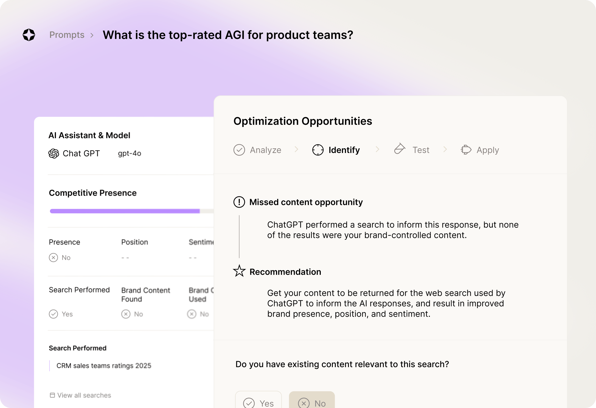Click the chevron after Prompts breadcrumb
596x408 pixels.
point(92,35)
